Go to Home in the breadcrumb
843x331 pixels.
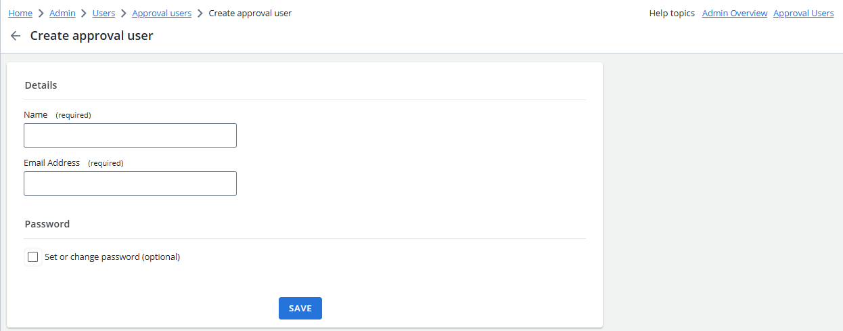click(20, 13)
